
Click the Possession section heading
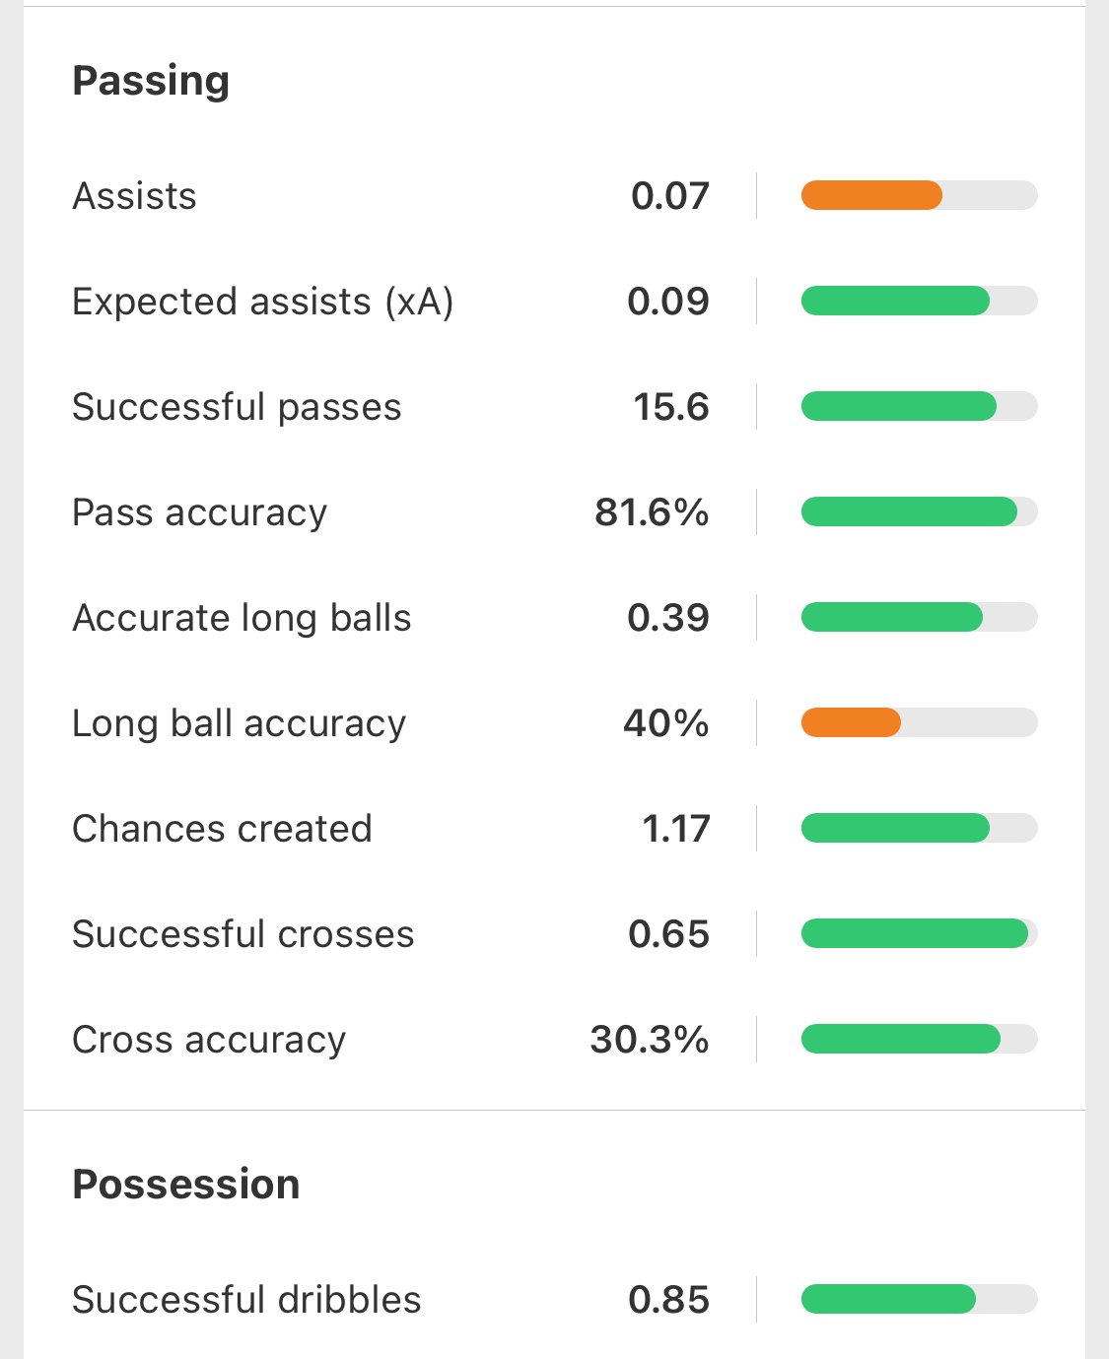[x=185, y=1184]
